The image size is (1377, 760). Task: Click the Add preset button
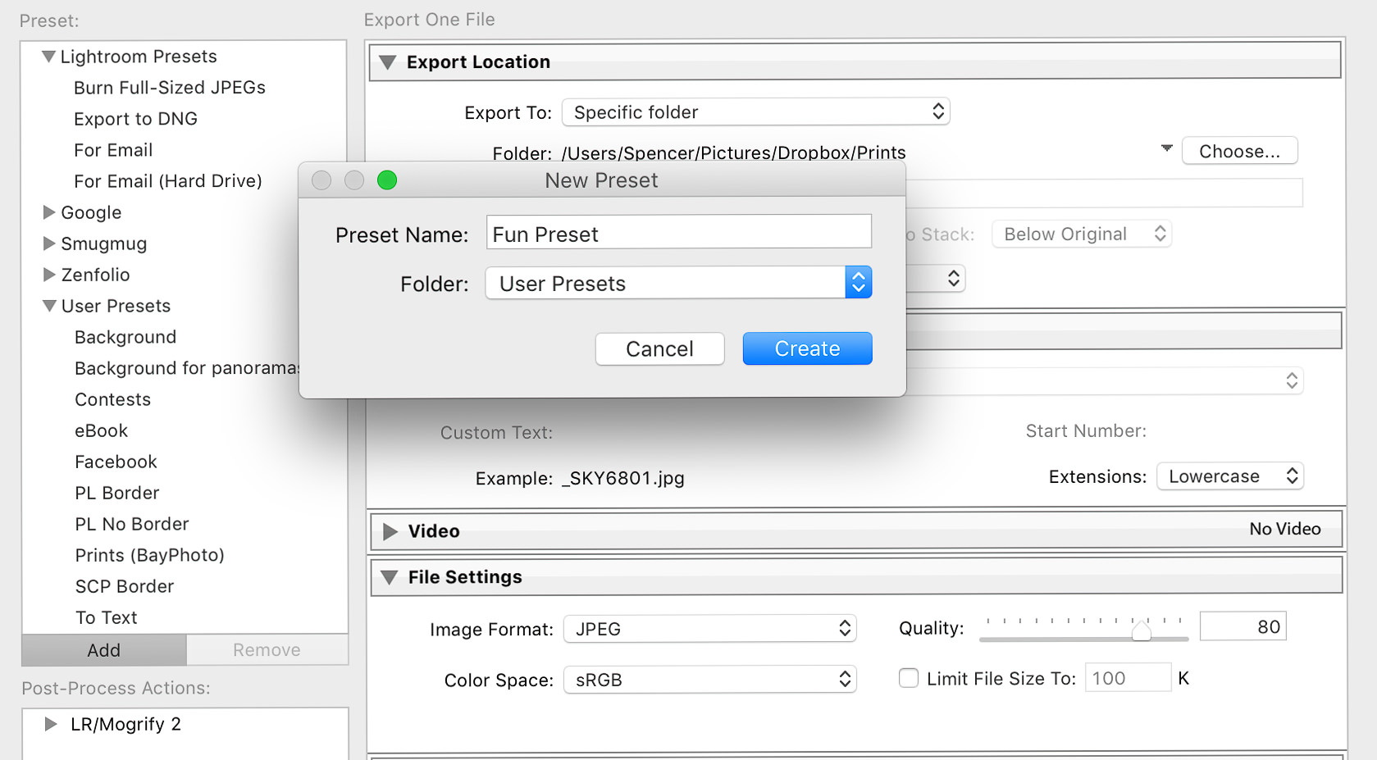(104, 650)
